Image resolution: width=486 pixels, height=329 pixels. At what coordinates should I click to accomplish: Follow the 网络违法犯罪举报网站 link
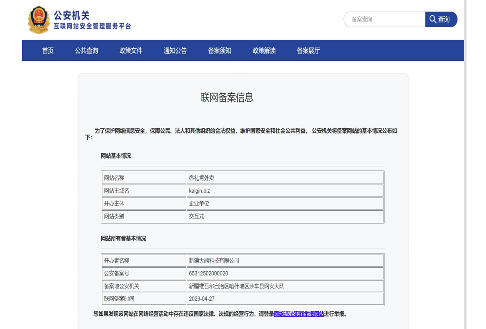pyautogui.click(x=299, y=314)
